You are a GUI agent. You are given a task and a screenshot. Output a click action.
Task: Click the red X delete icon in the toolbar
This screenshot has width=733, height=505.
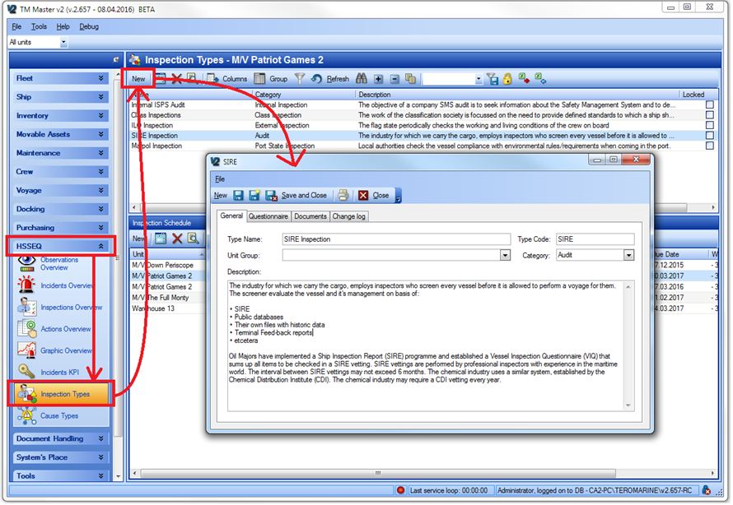click(x=177, y=78)
